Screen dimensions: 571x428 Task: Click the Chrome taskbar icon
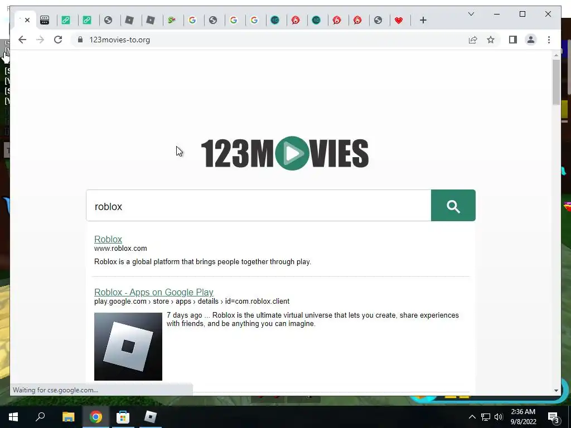click(96, 417)
